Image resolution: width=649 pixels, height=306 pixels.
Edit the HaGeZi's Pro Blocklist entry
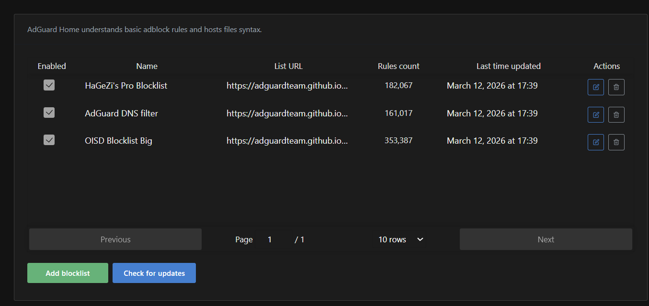point(596,87)
